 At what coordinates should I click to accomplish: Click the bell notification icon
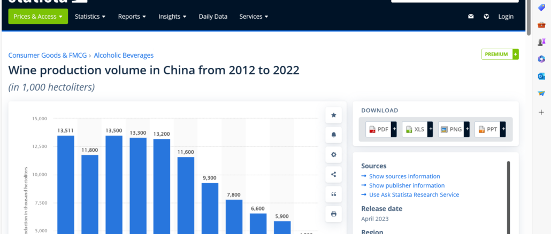click(334, 135)
